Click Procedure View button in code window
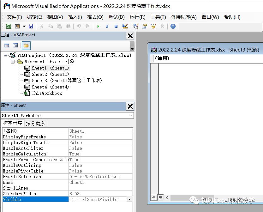This screenshot has height=212, width=263. click(x=154, y=197)
